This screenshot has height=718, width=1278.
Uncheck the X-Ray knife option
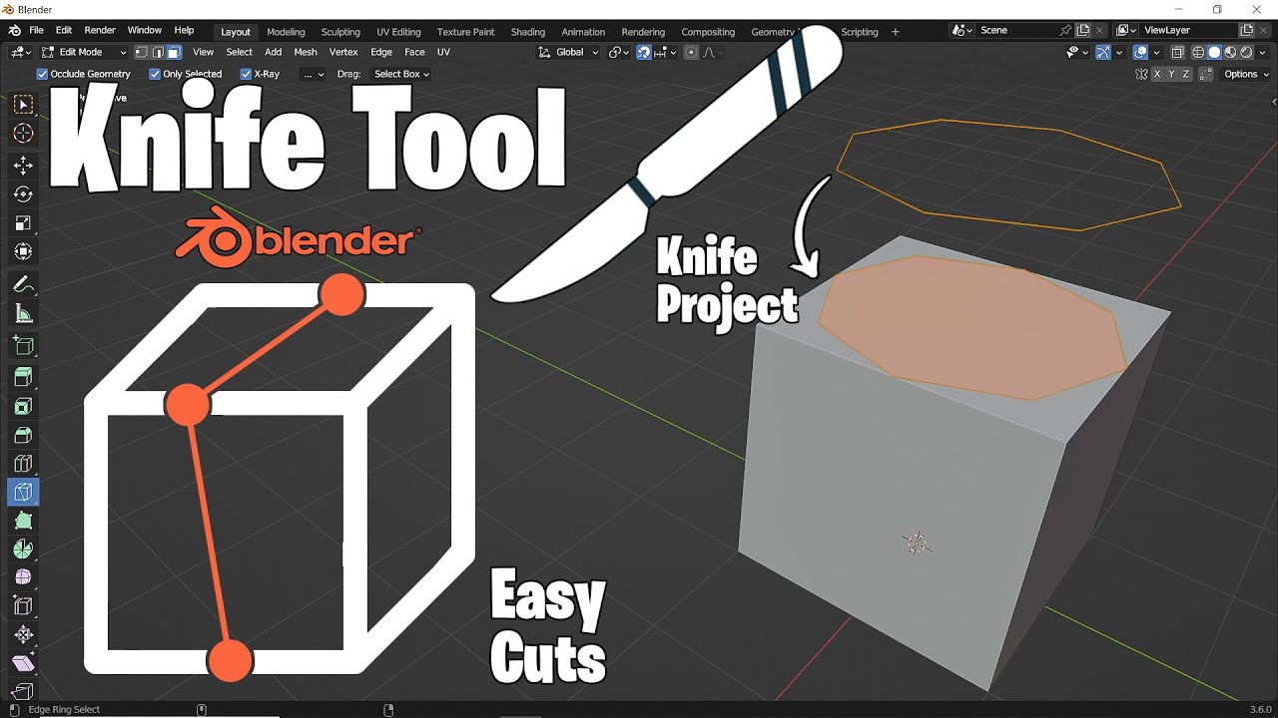(246, 74)
